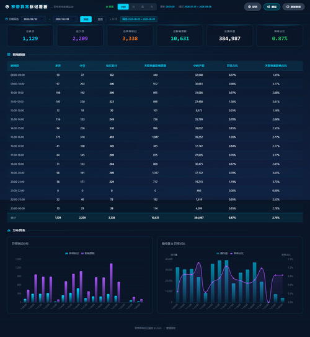This screenshot has height=337, width=310.
Task: Sort by the 时间段 time period column header
Action: click(15, 66)
